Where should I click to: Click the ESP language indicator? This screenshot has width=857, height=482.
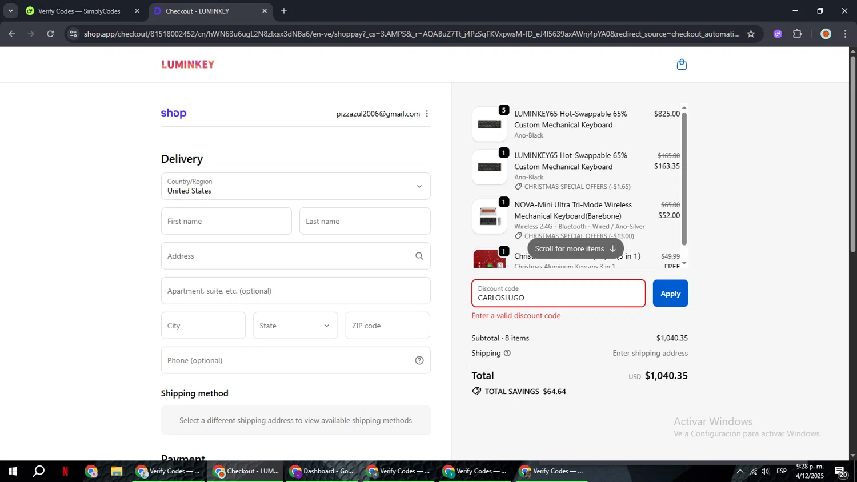pos(782,472)
